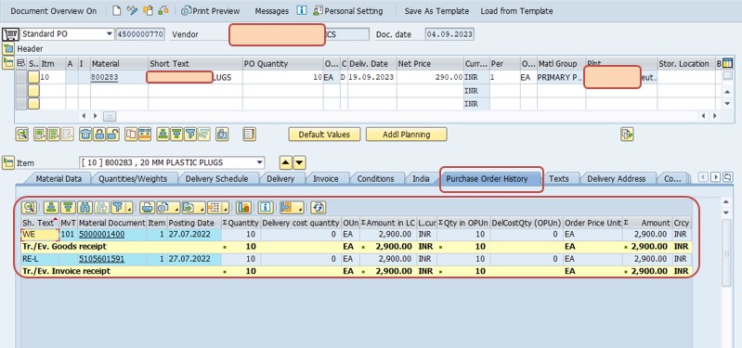This screenshot has height=348, width=742.
Task: Open the history layout dropdown button
Action: [x=218, y=207]
